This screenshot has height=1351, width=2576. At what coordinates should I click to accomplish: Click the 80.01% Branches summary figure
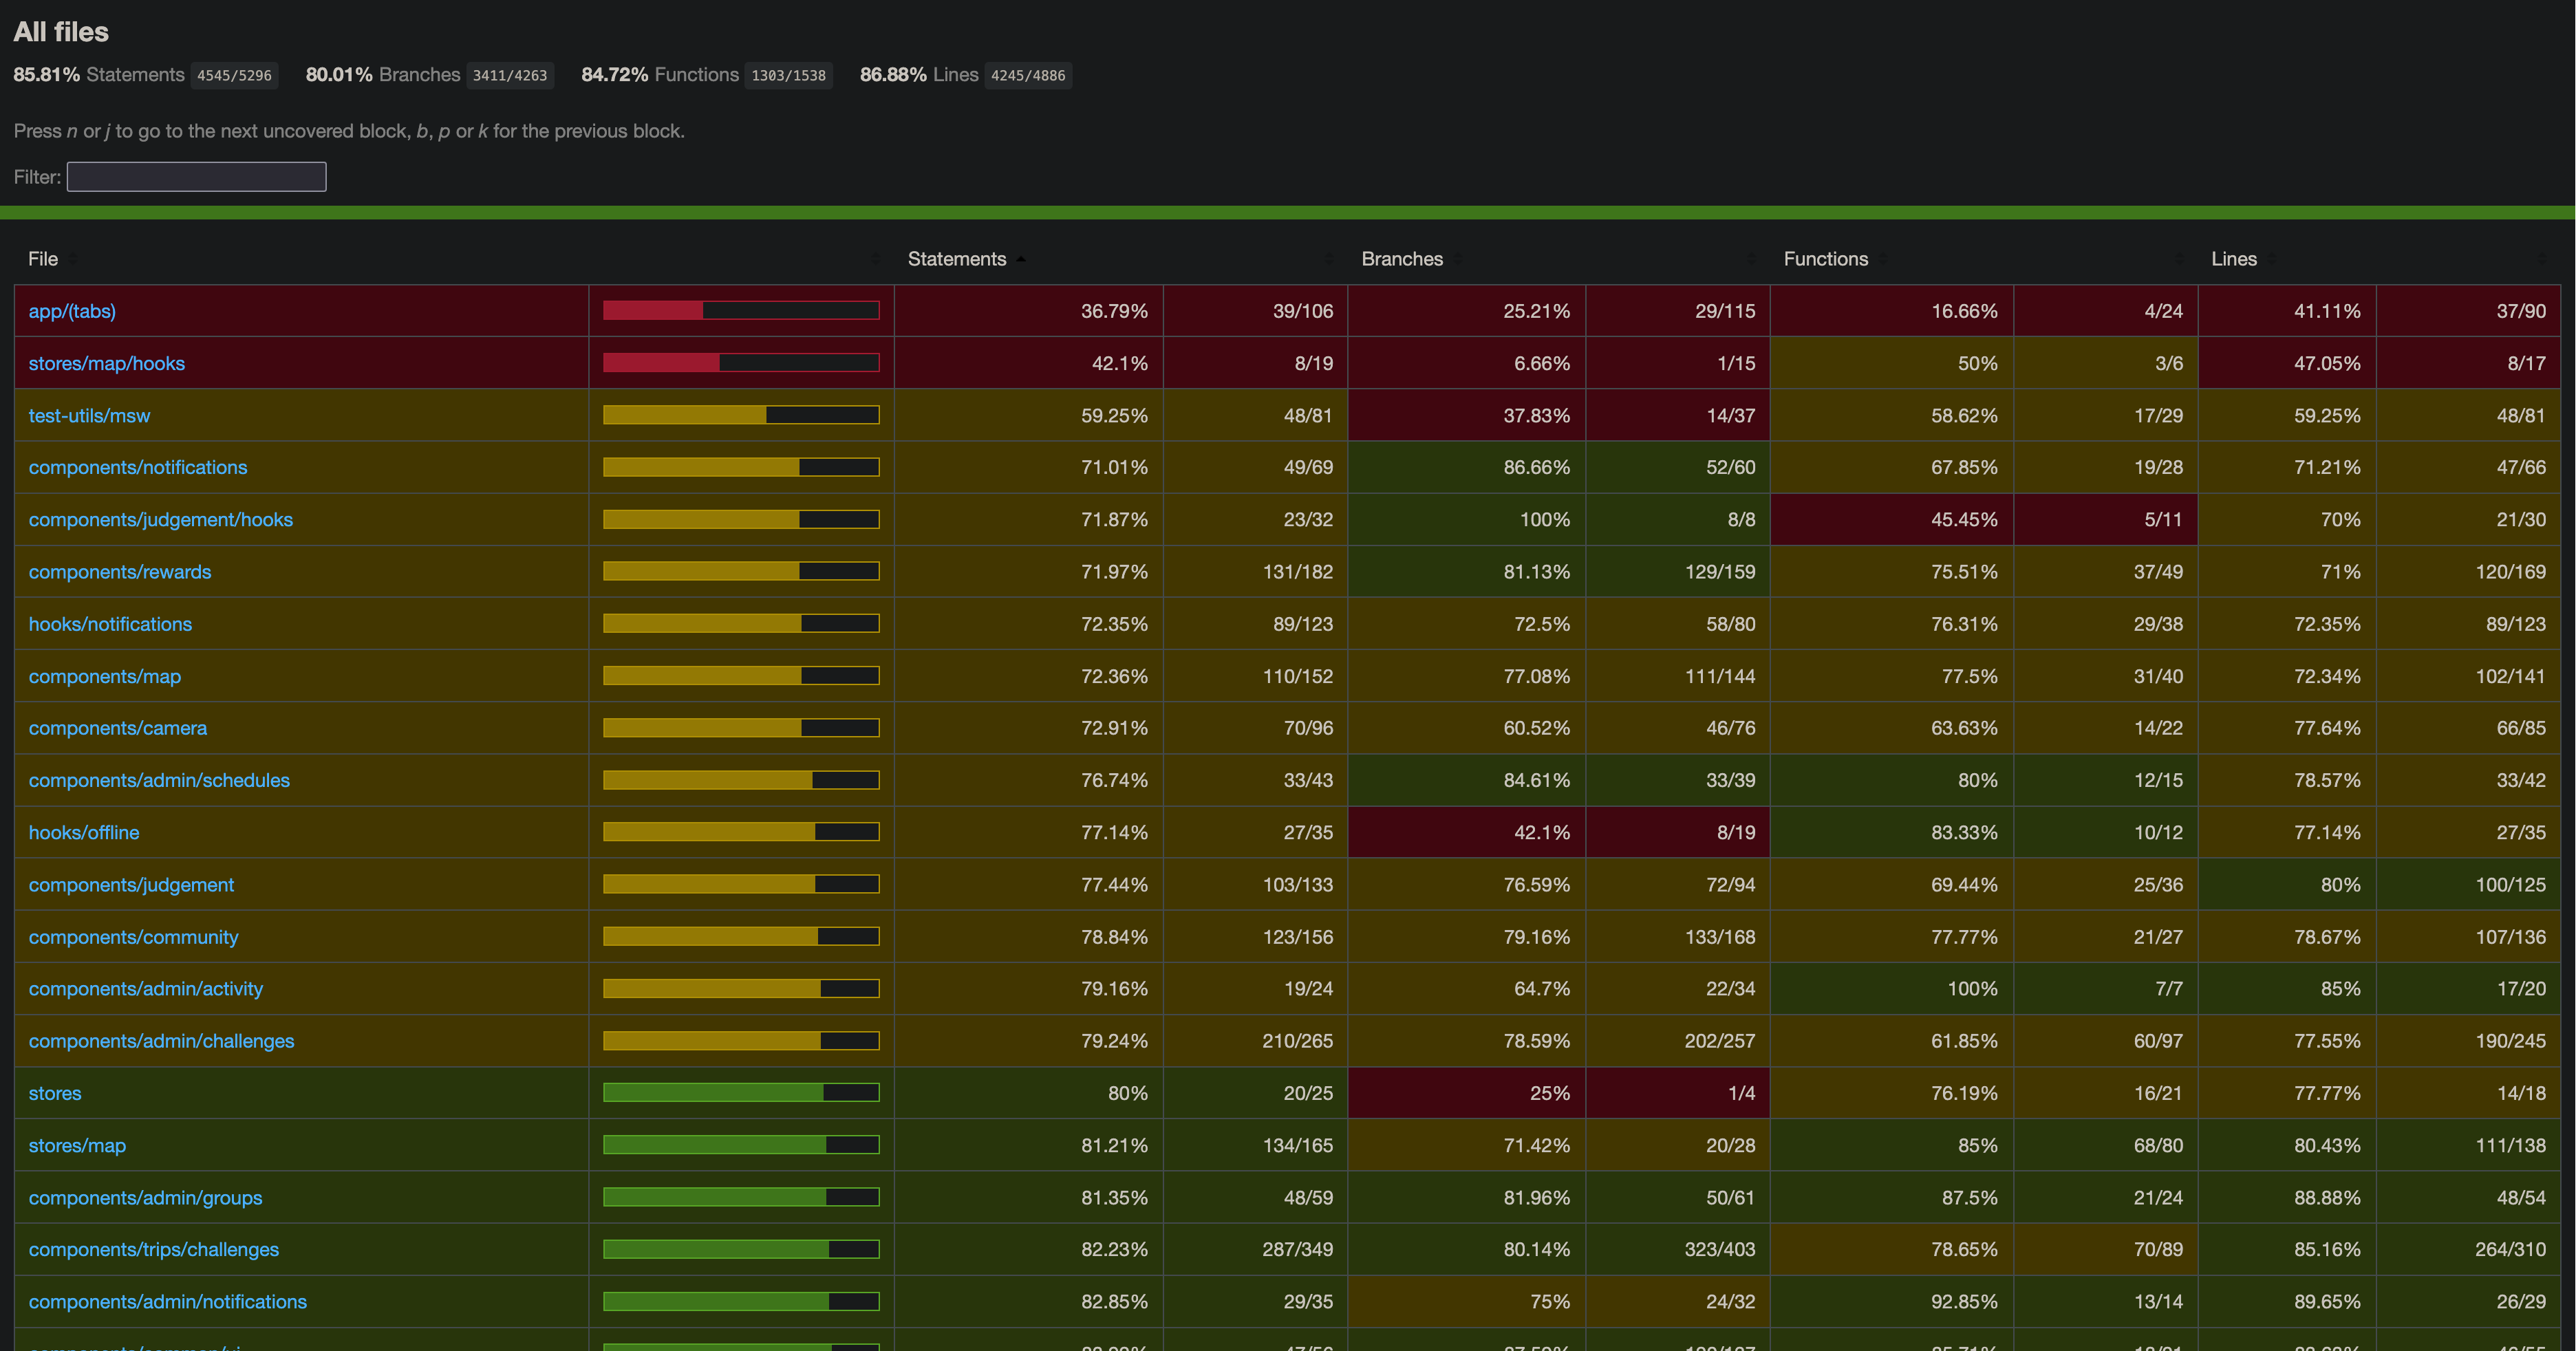click(x=339, y=74)
